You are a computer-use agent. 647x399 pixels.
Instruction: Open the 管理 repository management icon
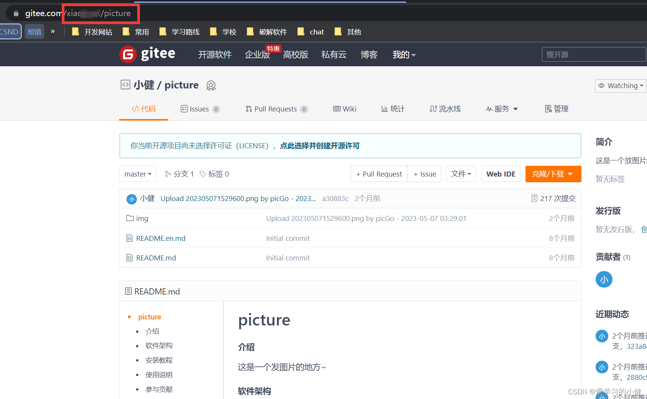pos(548,109)
